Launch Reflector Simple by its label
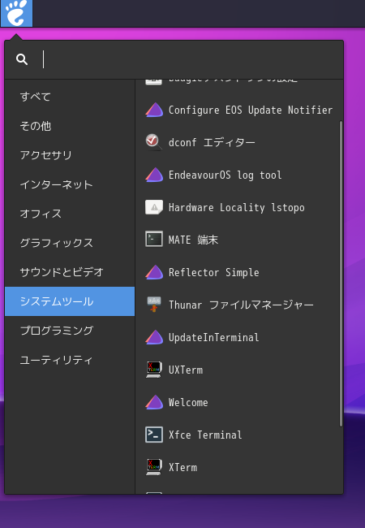The image size is (365, 528). [214, 272]
